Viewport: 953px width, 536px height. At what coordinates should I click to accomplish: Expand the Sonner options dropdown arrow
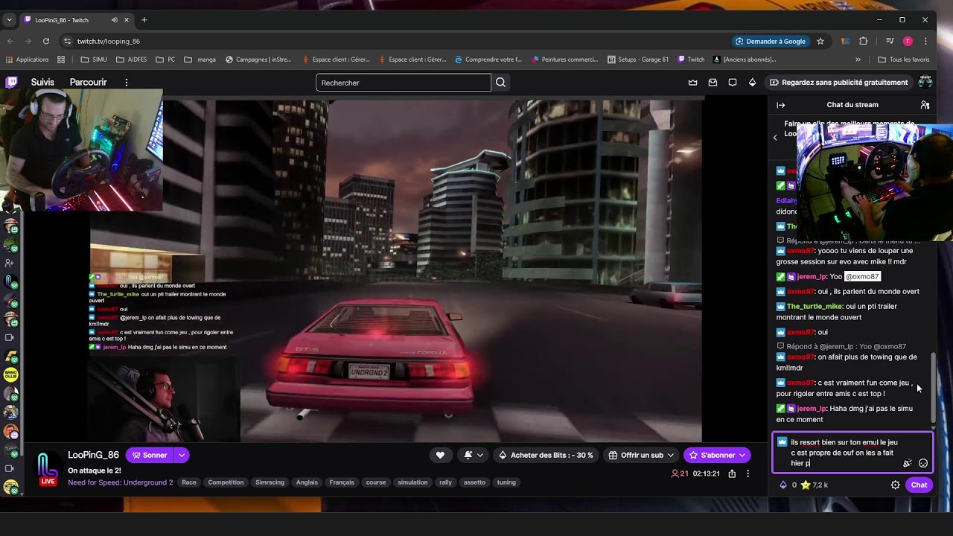pyautogui.click(x=182, y=455)
